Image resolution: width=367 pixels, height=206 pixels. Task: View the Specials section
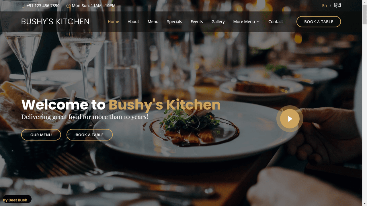click(x=174, y=22)
